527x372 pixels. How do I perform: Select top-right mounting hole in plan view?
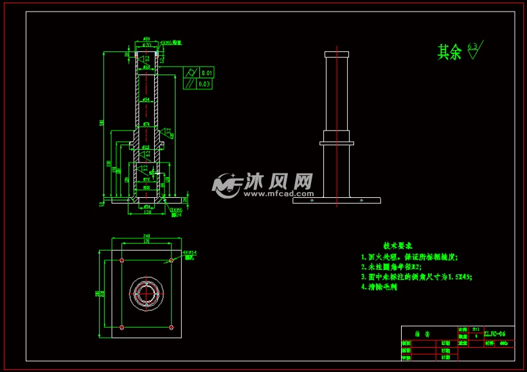point(171,260)
